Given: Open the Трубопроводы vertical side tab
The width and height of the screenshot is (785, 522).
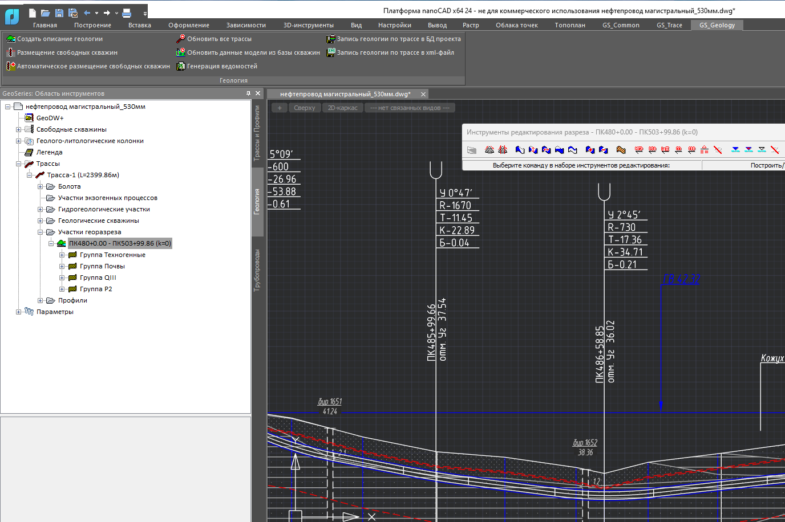Looking at the screenshot, I should [x=257, y=270].
